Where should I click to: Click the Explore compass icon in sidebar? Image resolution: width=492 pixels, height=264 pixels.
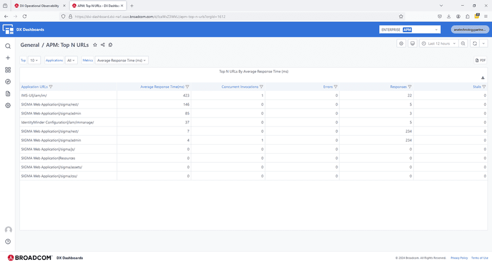[8, 82]
